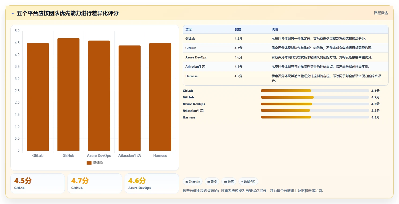Click the 维度 column header
This screenshot has width=399, height=204.
click(x=189, y=29)
